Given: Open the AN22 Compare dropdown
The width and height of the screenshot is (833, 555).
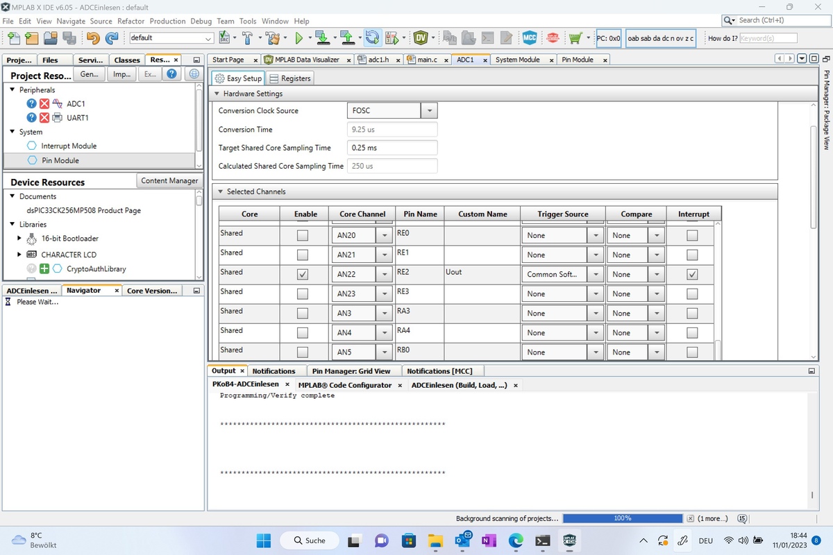Looking at the screenshot, I should coord(657,275).
